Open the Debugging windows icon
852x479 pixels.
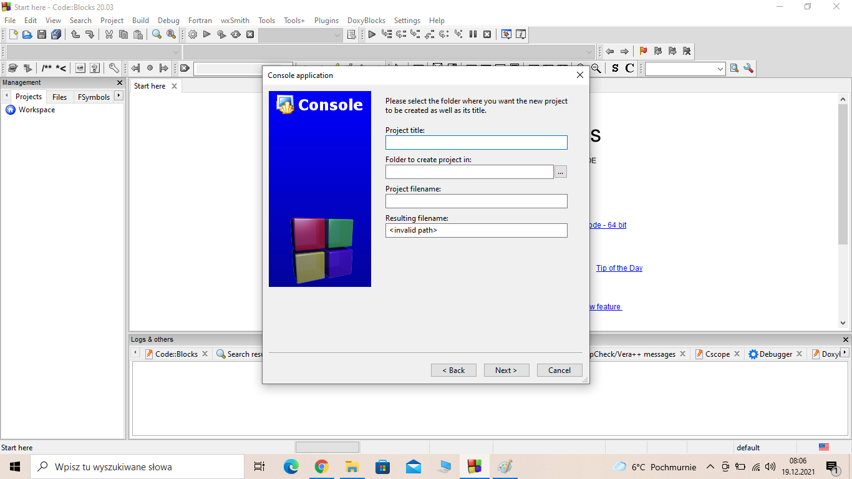point(506,35)
